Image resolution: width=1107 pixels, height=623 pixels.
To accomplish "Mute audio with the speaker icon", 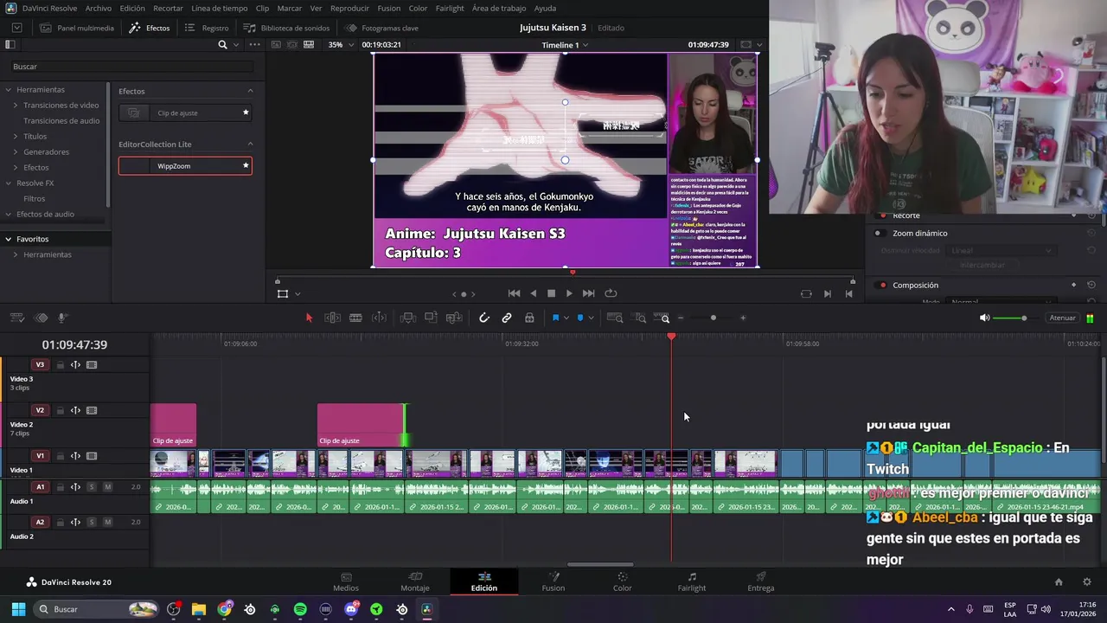I will [x=984, y=318].
